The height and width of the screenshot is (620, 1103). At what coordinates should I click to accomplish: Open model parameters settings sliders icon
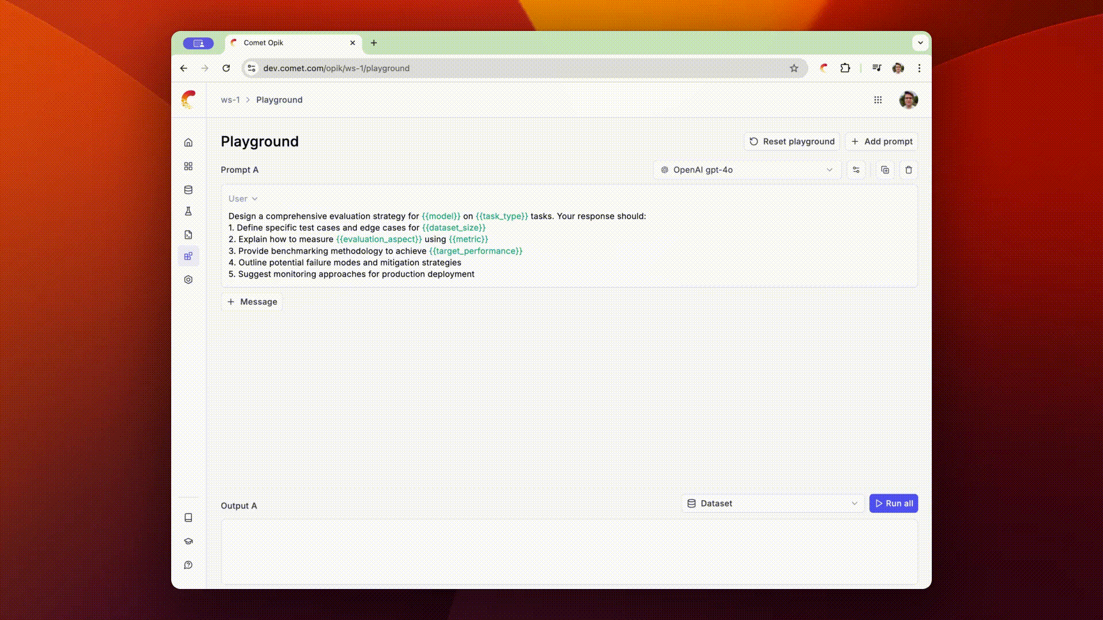pyautogui.click(x=856, y=170)
